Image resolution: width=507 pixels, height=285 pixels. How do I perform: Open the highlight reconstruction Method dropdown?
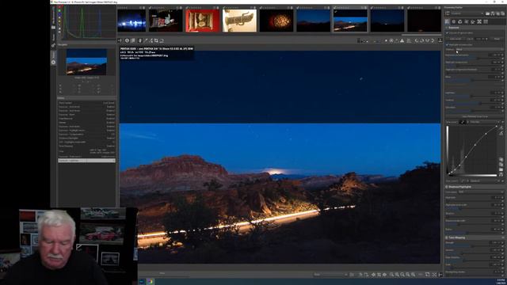coord(479,49)
